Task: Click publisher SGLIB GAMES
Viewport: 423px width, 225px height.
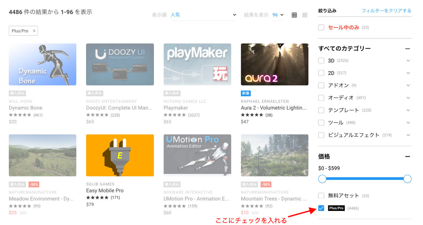Action: coord(100,184)
